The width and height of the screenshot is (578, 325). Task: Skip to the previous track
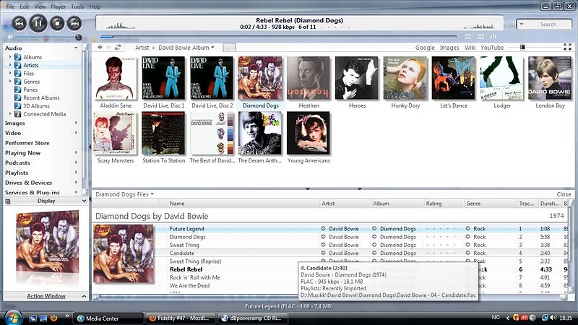20,24
